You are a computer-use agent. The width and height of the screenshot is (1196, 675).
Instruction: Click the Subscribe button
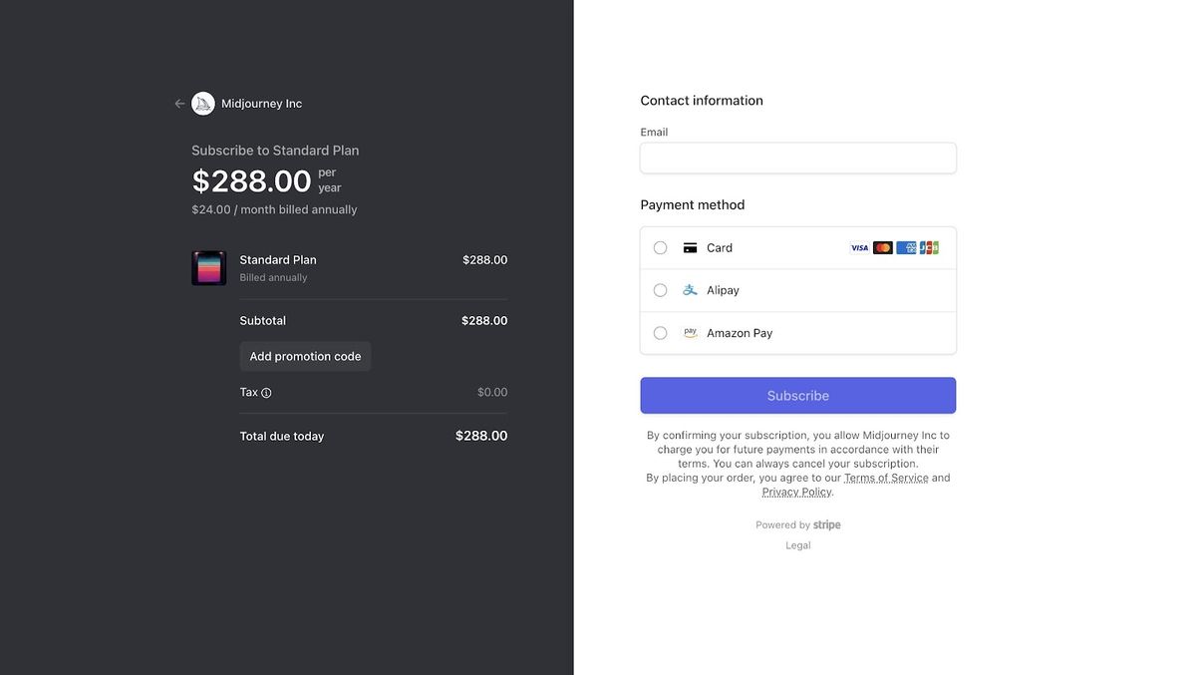click(x=798, y=396)
